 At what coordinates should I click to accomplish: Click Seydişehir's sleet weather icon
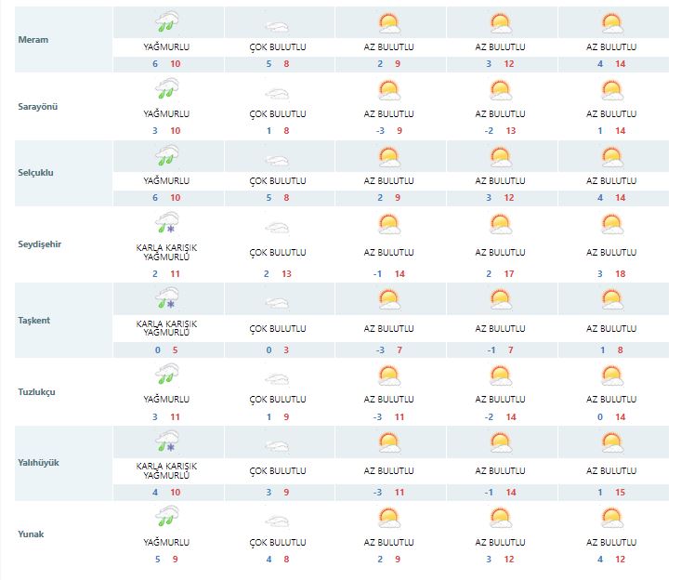167,225
